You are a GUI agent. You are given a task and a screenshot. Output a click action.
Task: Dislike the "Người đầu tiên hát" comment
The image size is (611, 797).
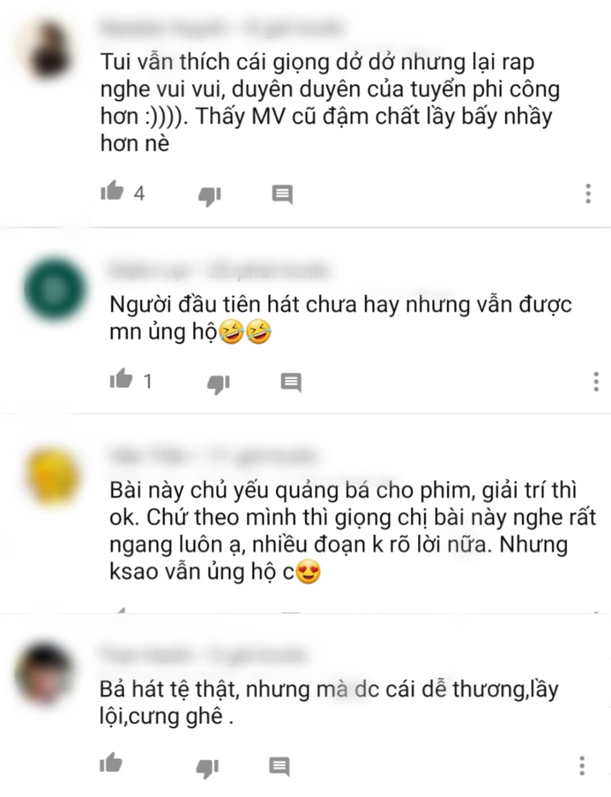coord(218,383)
